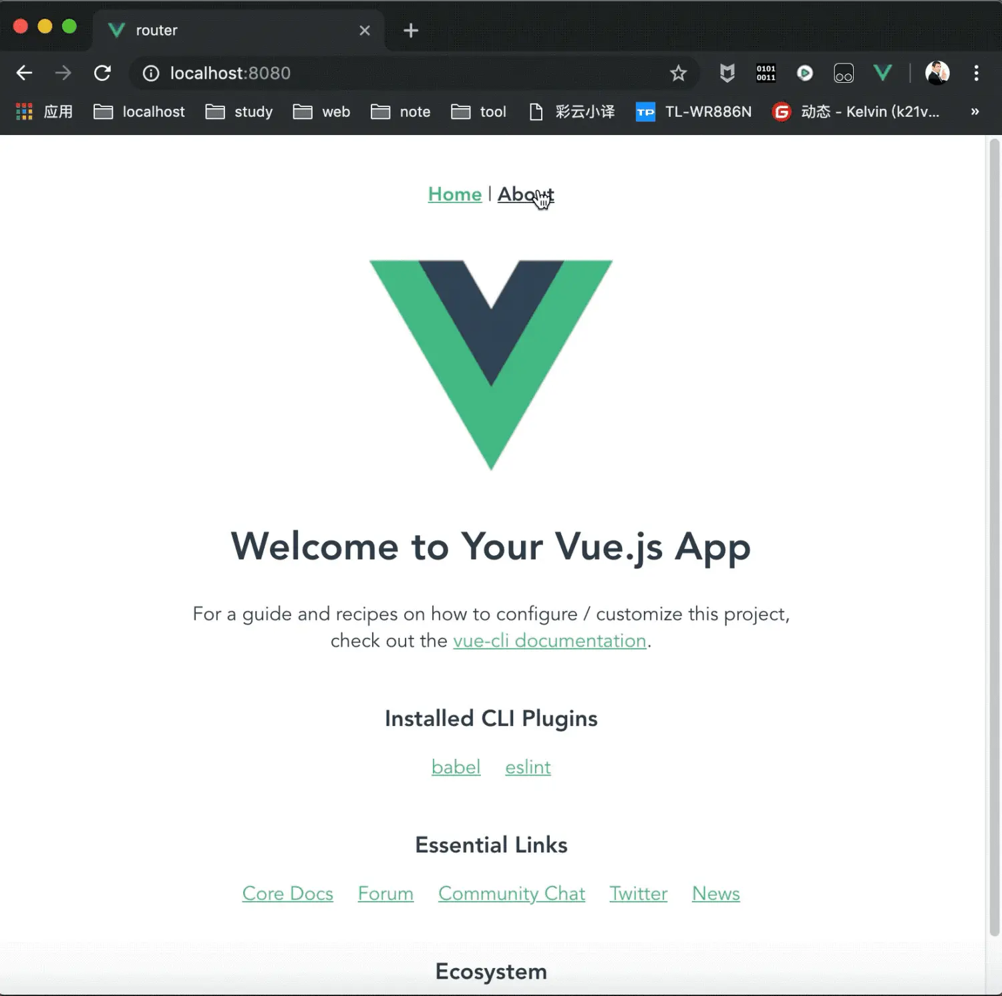Open the tool bookmarks folder
Screen dimensions: 1002x996
pyautogui.click(x=478, y=112)
